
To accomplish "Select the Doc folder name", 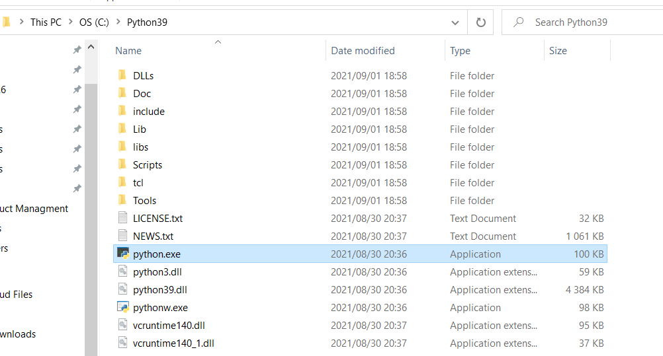I will (142, 93).
